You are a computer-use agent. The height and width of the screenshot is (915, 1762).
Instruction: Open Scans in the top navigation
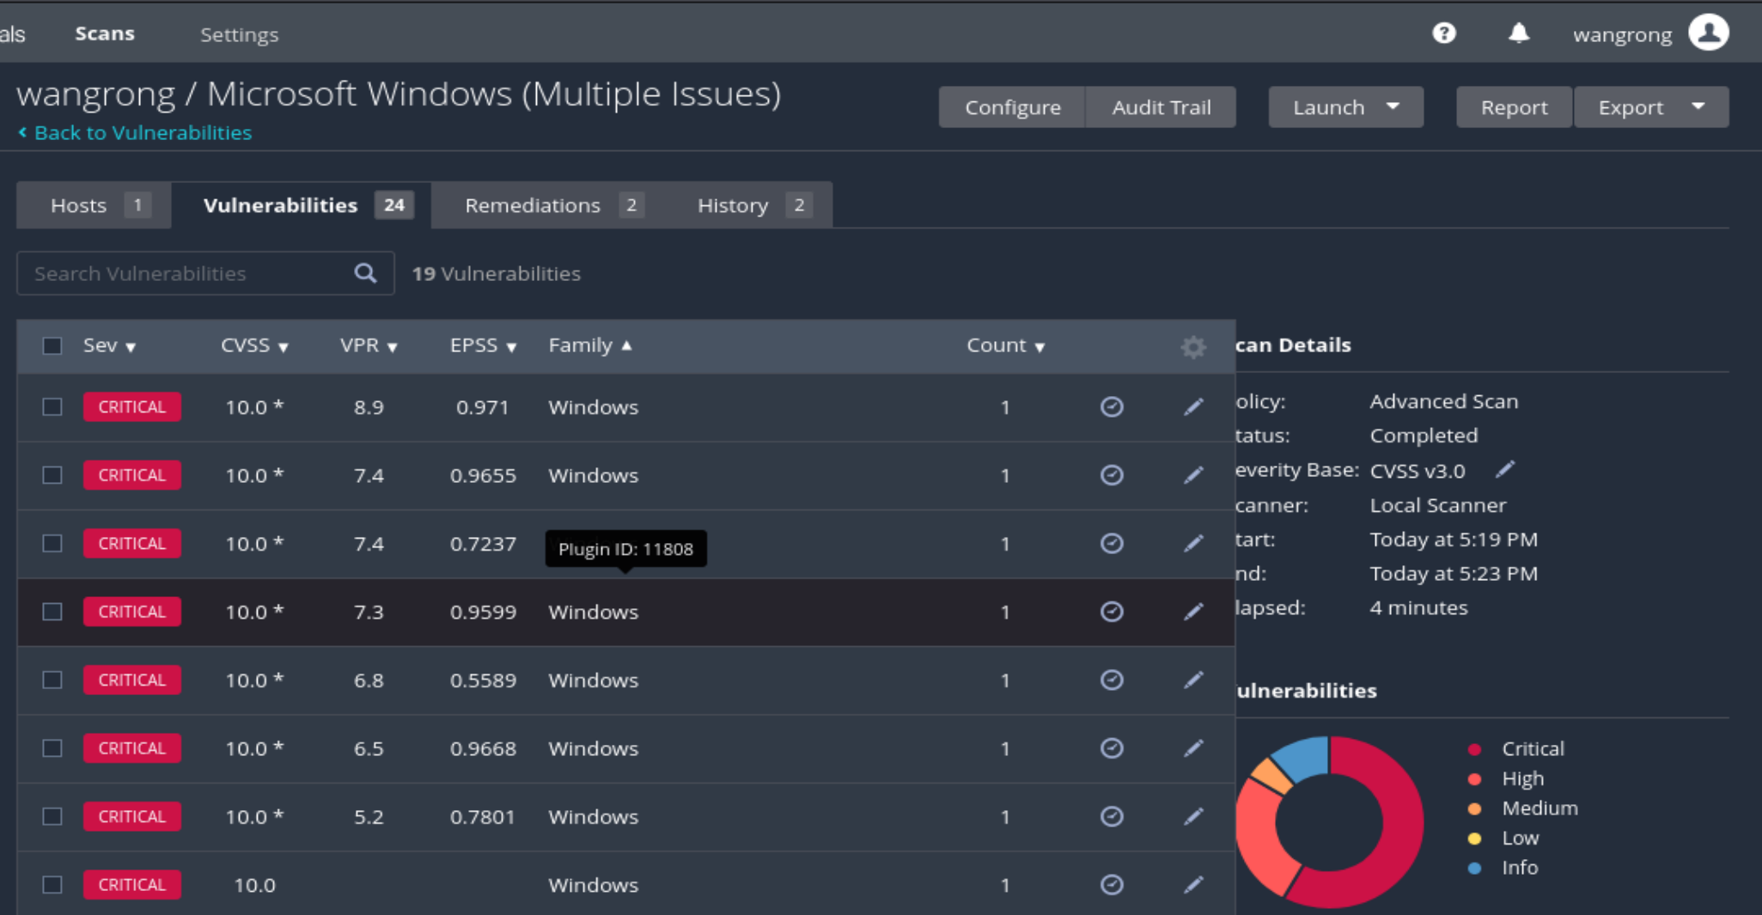[105, 34]
